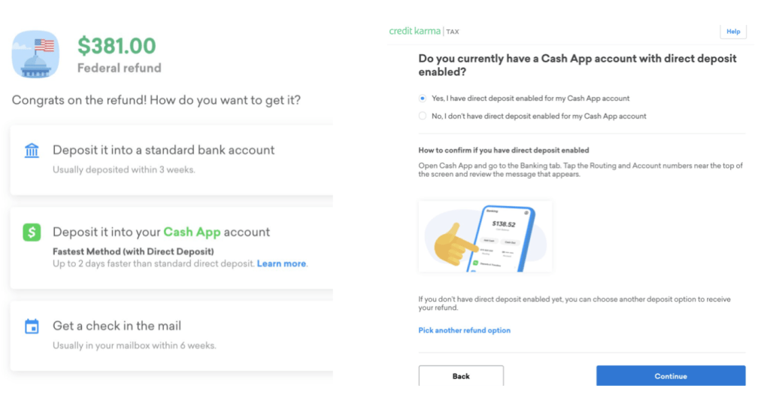Choose Deposit into a standard bank account
This screenshot has width=770, height=404.
click(x=163, y=150)
